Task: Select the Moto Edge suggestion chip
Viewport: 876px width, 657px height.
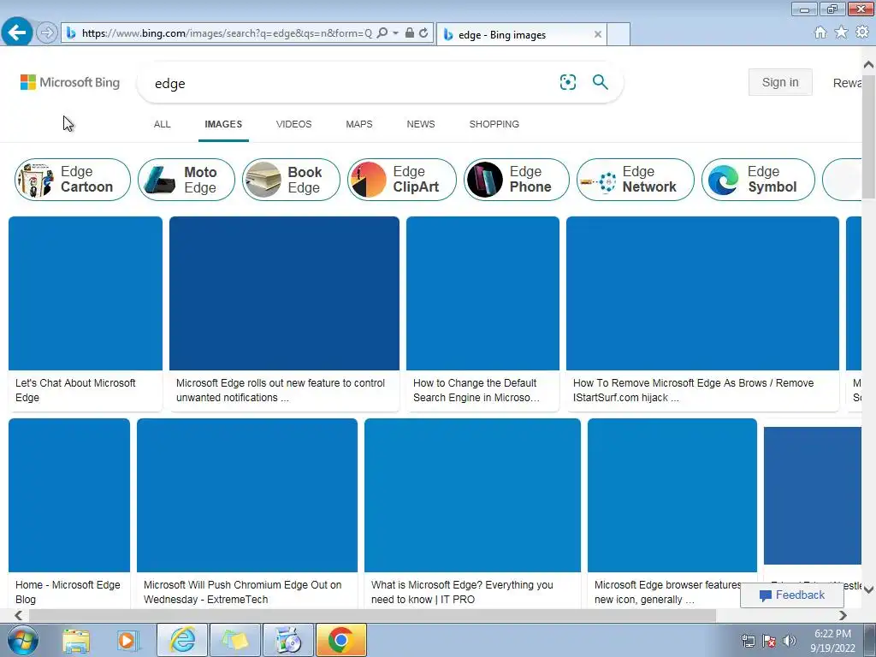Action: pos(186,180)
